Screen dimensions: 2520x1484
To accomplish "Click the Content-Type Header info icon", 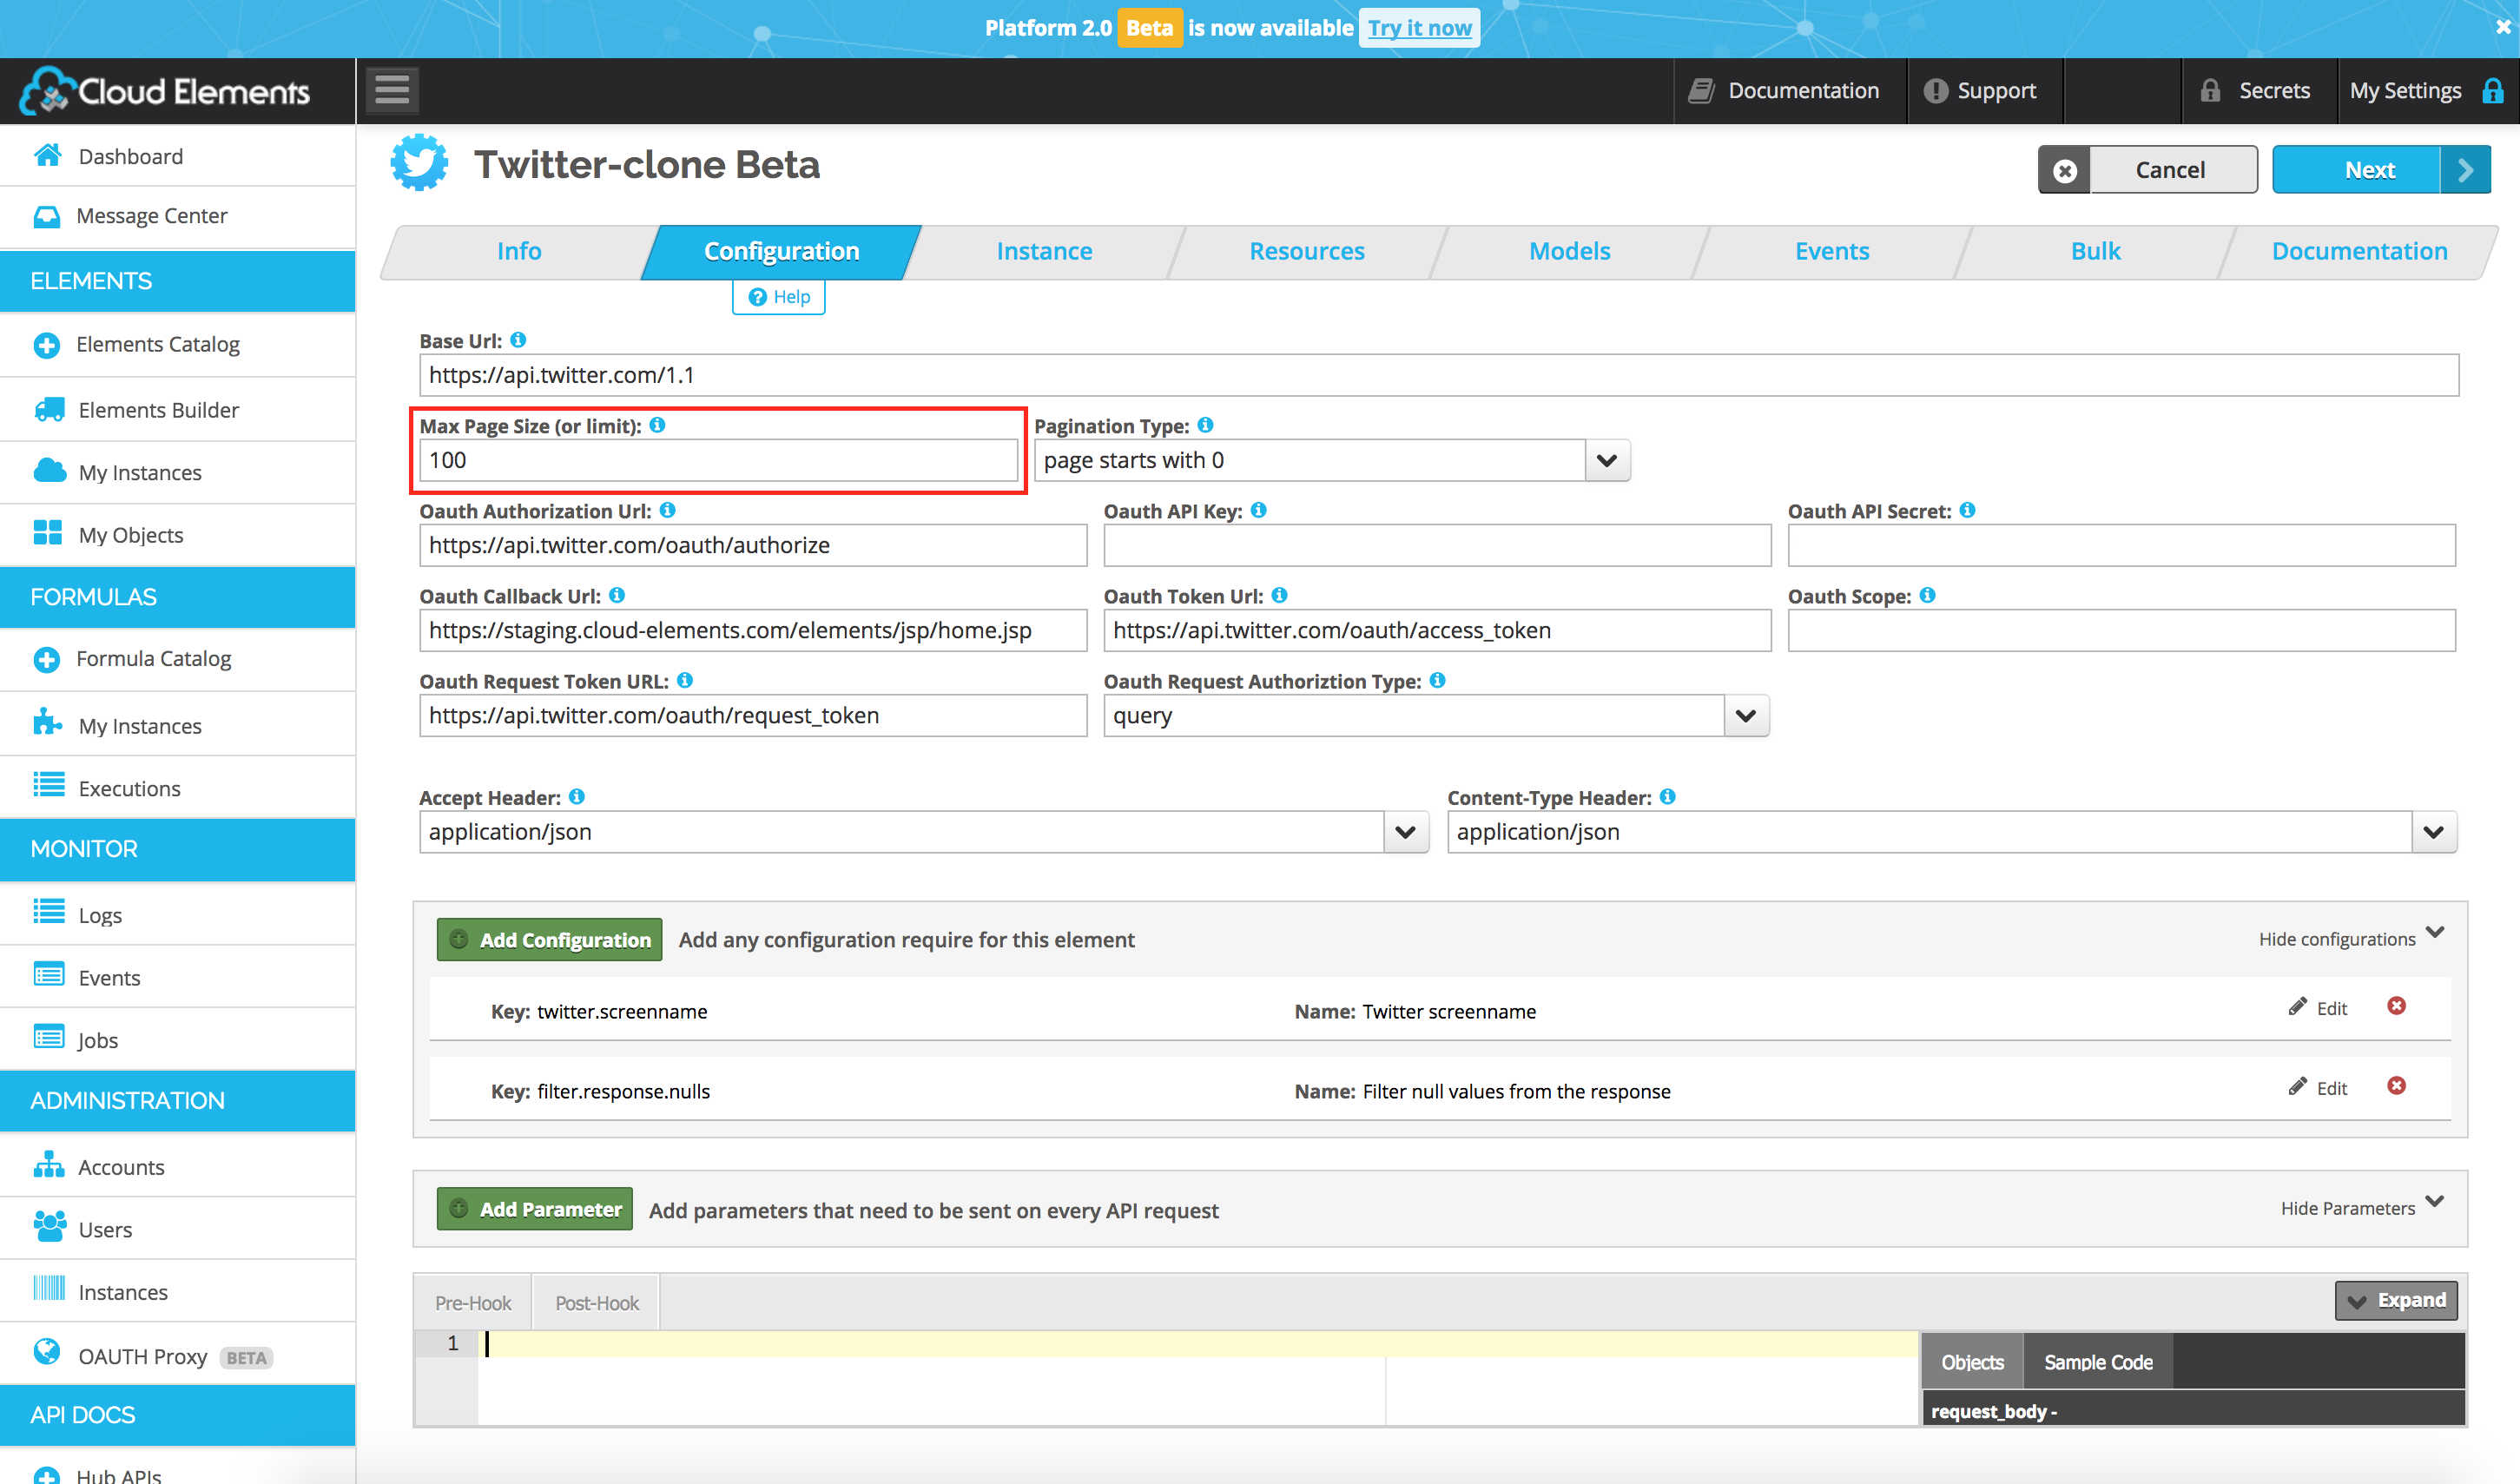I will [1667, 796].
